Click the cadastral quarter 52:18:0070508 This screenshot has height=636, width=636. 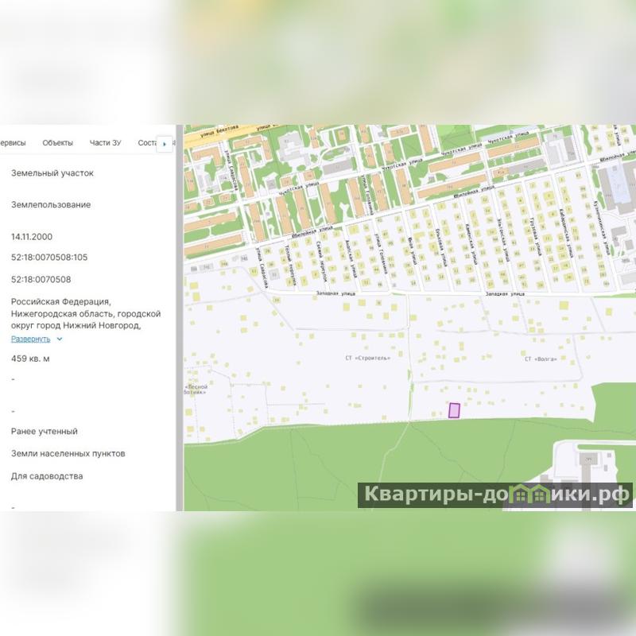(x=41, y=280)
